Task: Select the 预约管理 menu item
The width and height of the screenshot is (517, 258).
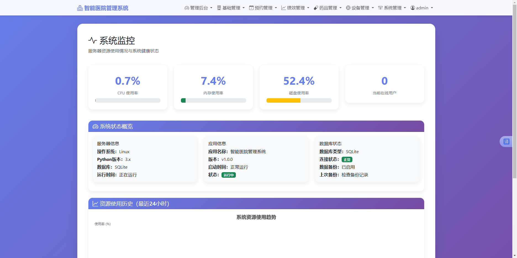Action: [x=262, y=8]
